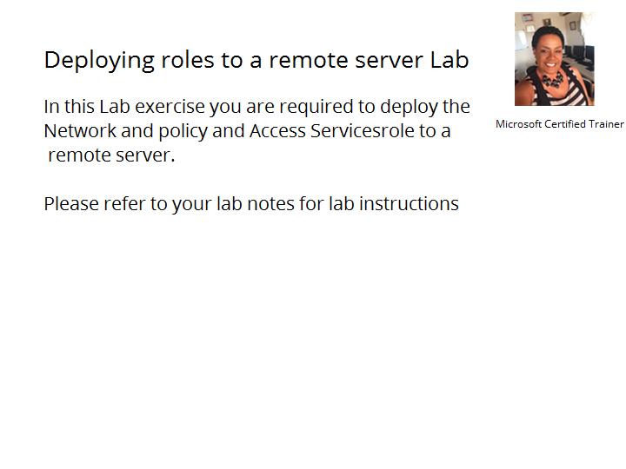This screenshot has width=626, height=469.
Task: Click the word Lab ending the title
Action: click(450, 60)
